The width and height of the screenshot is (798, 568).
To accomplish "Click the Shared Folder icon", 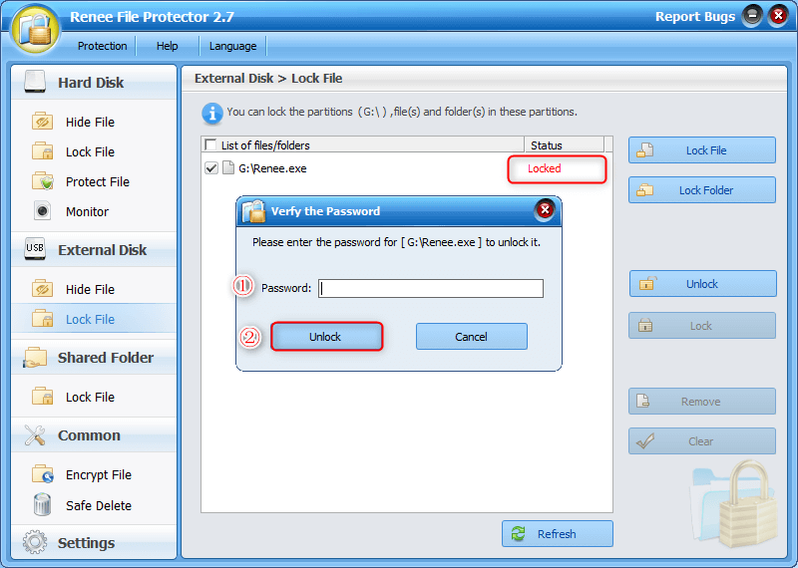I will pyautogui.click(x=35, y=358).
